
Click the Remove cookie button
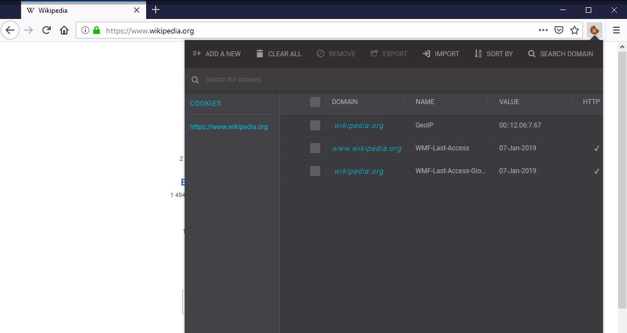tap(336, 54)
